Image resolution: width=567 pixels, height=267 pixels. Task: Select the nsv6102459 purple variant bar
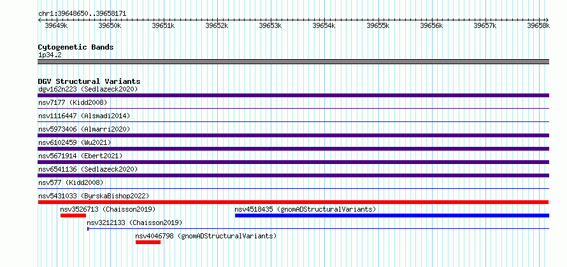[293, 149]
